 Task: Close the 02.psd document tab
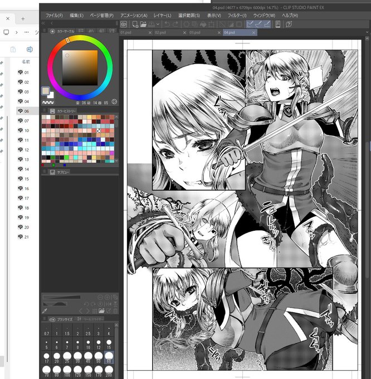tap(184, 33)
